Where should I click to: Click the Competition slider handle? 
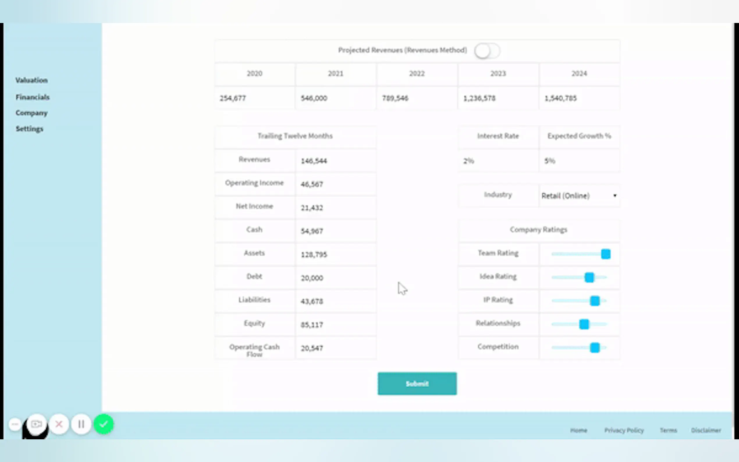[x=594, y=348]
